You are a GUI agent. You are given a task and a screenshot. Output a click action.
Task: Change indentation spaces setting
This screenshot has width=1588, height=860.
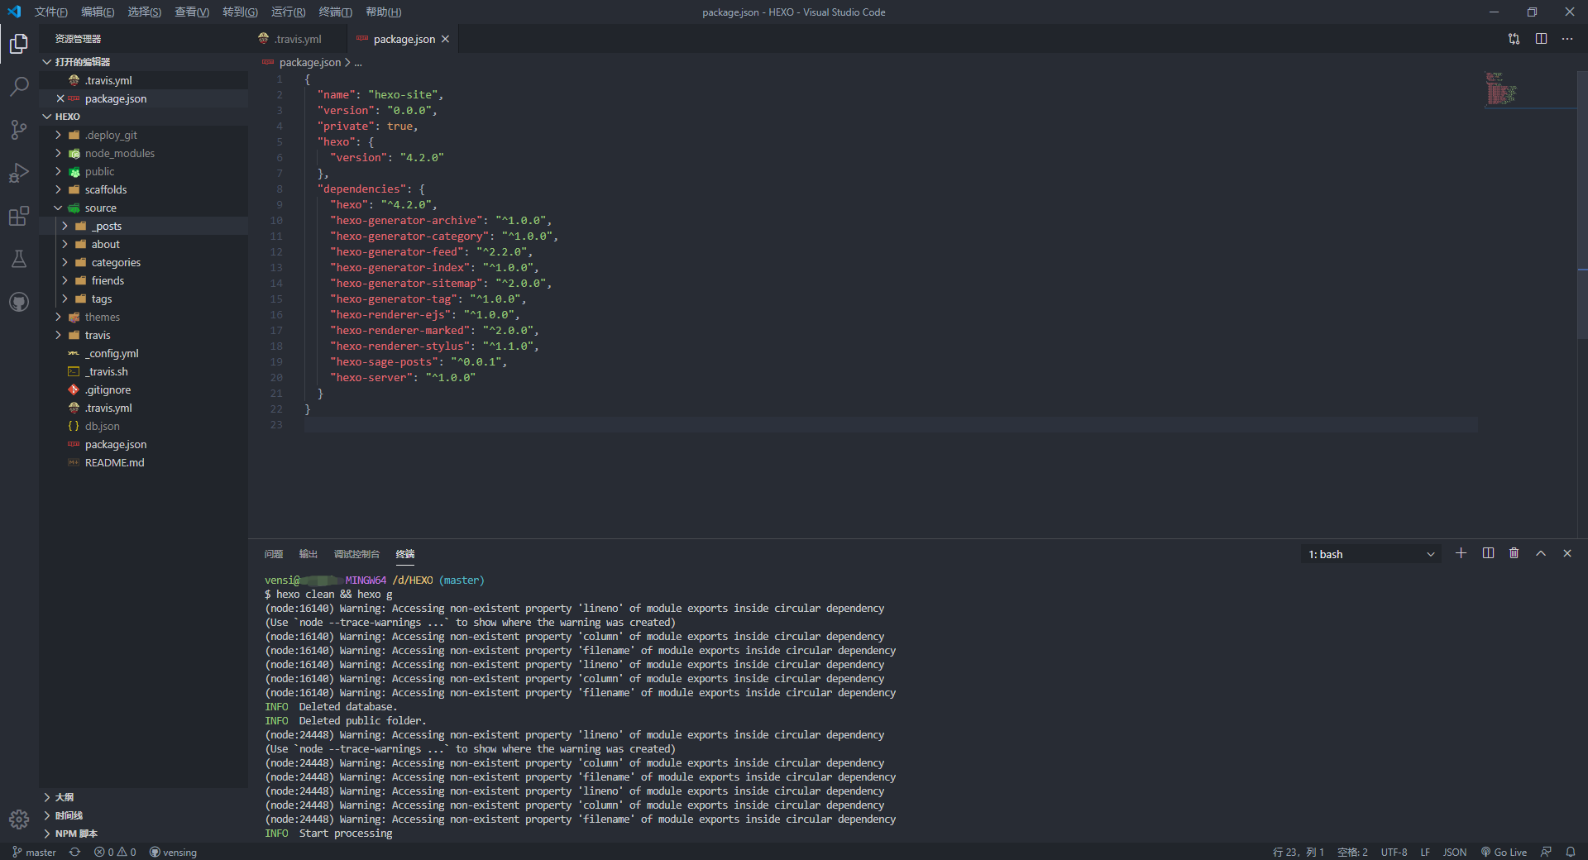coord(1352,852)
